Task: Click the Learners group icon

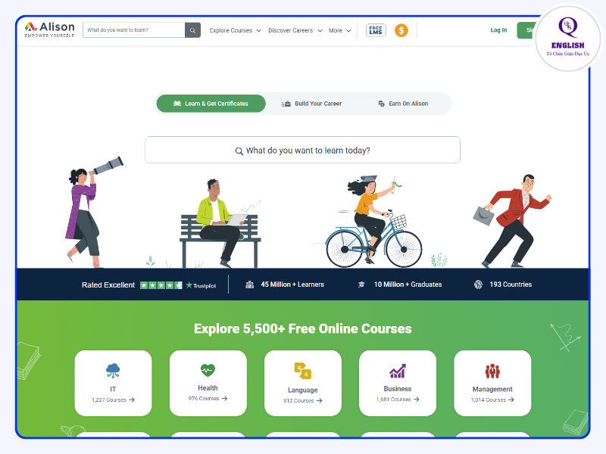Action: tap(250, 285)
